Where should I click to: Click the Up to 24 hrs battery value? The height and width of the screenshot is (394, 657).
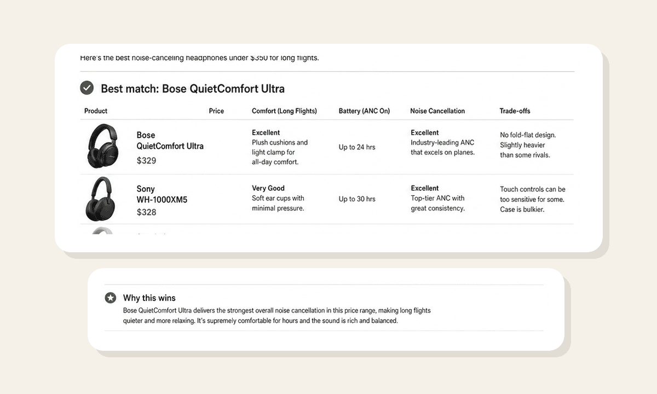click(x=357, y=147)
